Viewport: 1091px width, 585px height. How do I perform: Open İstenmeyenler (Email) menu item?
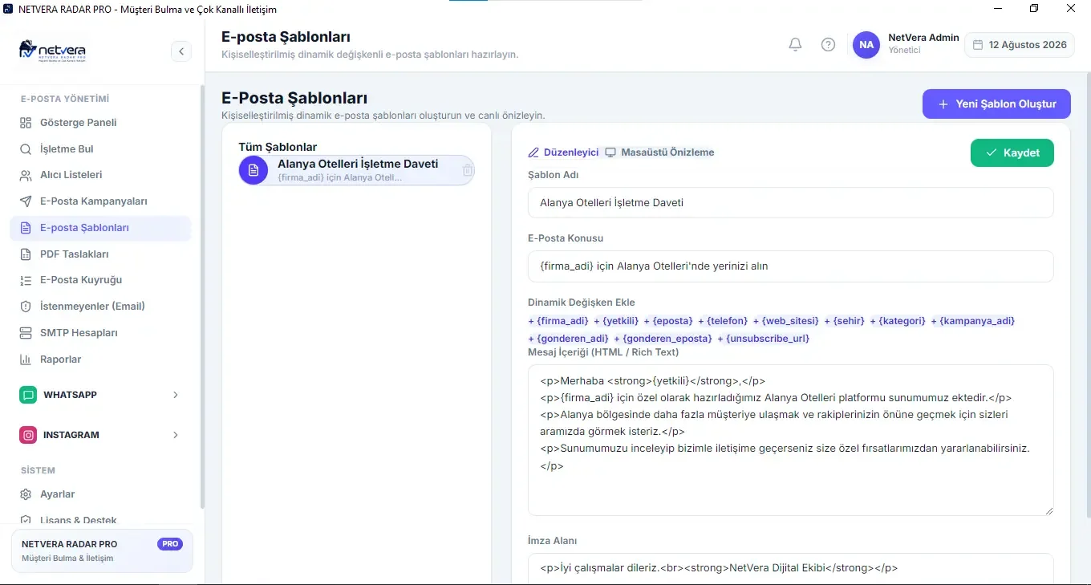pos(101,307)
